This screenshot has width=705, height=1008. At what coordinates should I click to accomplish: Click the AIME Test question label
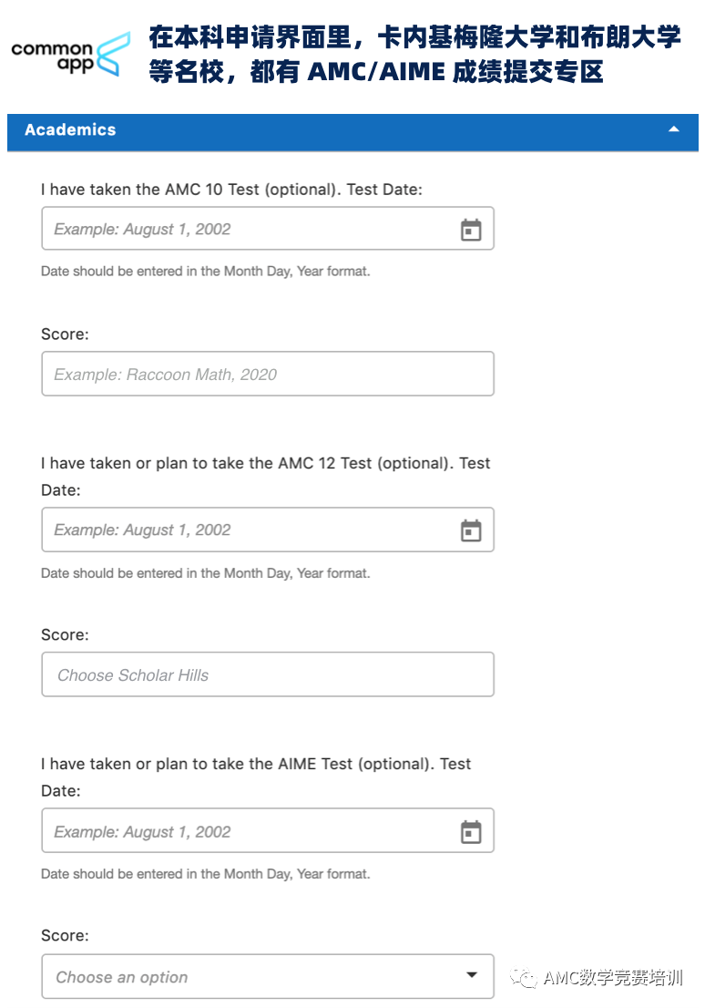256,777
